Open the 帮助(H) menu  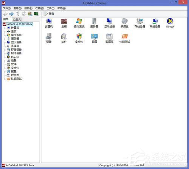62,8
